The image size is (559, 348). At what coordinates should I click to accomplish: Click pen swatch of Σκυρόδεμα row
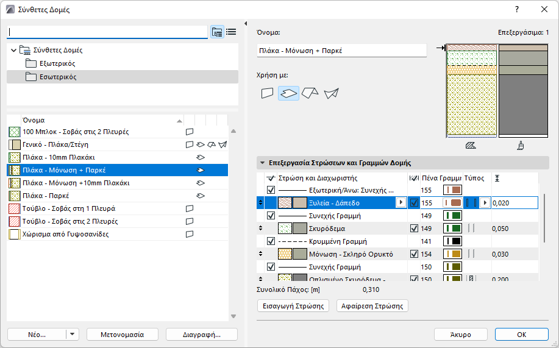(453, 229)
